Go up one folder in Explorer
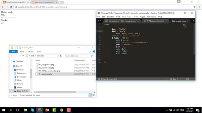Screen dimensions: 202x113 23,56
